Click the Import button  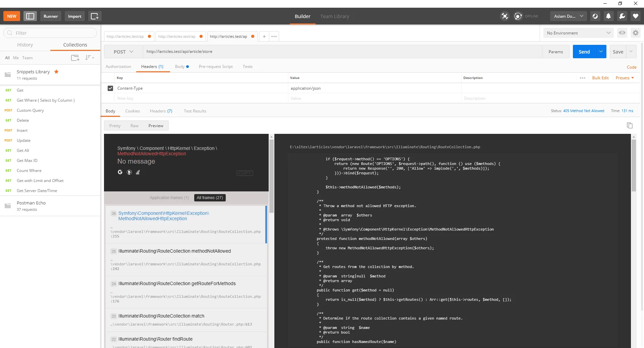(x=74, y=16)
